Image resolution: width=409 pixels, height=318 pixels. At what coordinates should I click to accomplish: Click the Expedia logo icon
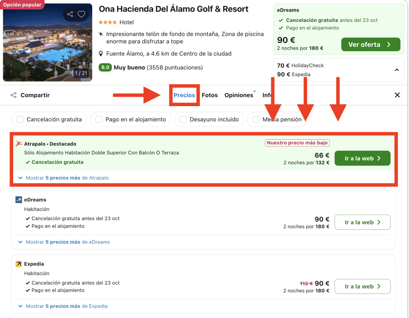coord(19,264)
